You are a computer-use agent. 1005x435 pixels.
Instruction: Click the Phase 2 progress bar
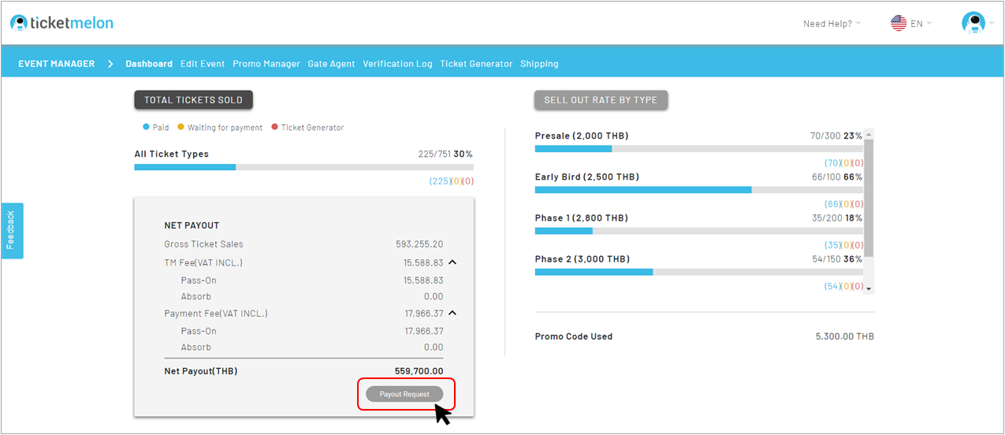point(698,272)
